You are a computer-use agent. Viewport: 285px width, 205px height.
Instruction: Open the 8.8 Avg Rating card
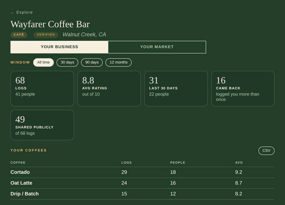[109, 89]
